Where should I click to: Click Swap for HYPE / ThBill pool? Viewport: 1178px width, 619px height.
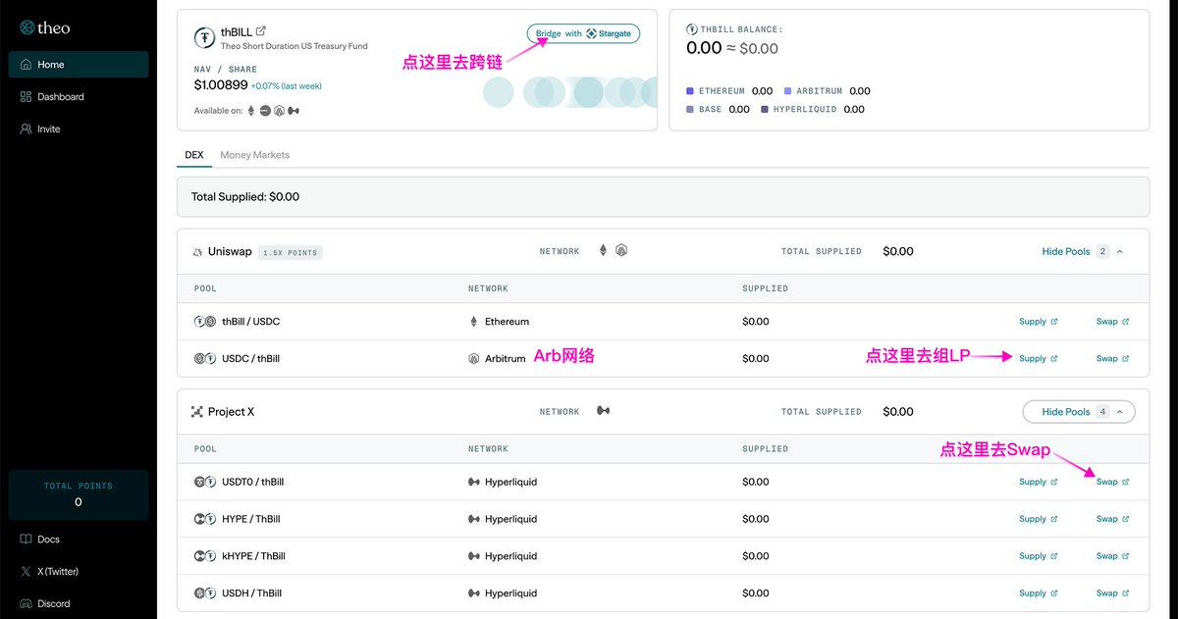click(x=1112, y=519)
